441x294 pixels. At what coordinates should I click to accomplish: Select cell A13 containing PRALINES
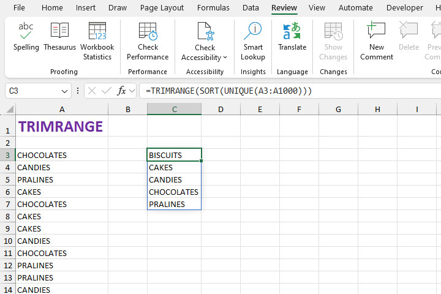coord(62,277)
